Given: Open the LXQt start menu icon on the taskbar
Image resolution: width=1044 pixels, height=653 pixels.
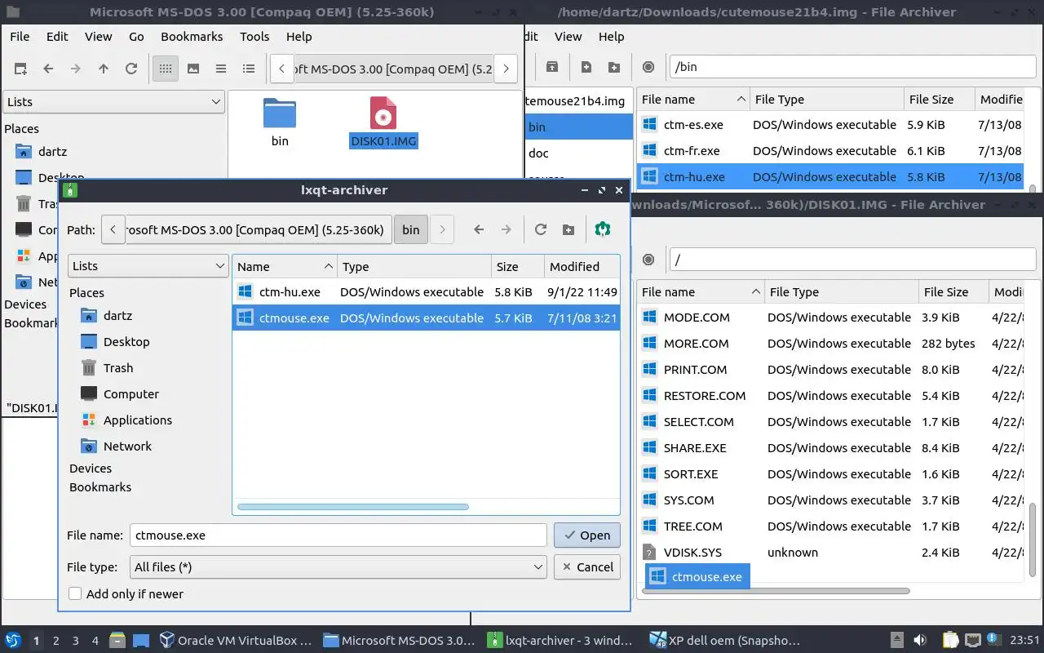Looking at the screenshot, I should point(13,640).
